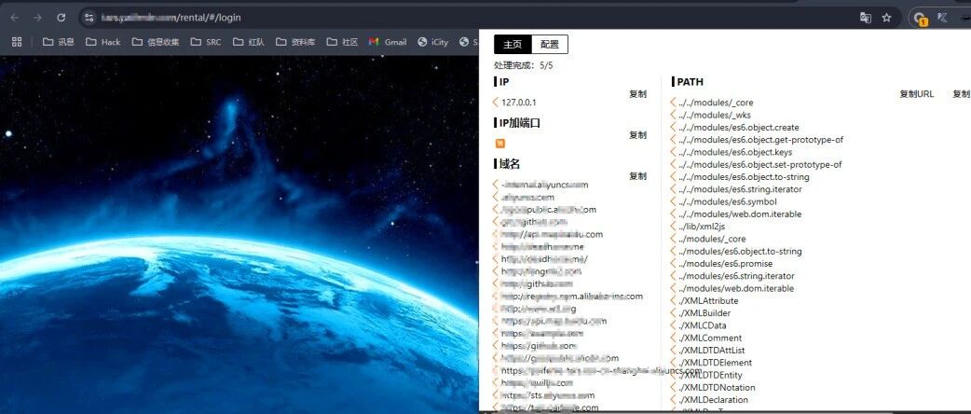Open the Hack bookmark folder
This screenshot has height=414, width=971.
[103, 42]
